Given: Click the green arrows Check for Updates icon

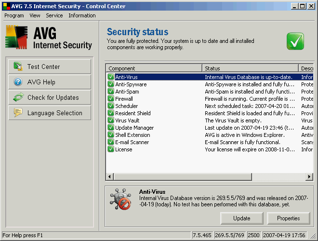Looking at the screenshot, I should pos(18,97).
